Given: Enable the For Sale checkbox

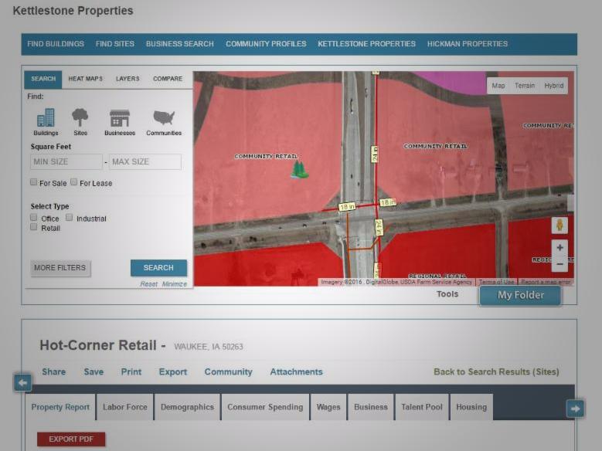Looking at the screenshot, I should click(x=34, y=182).
